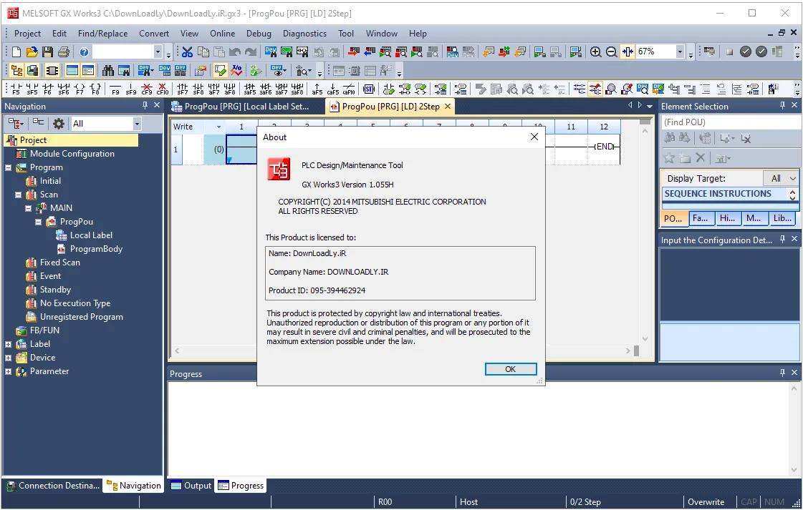Click cF10 delete vertical line icon

pyautogui.click(x=163, y=89)
